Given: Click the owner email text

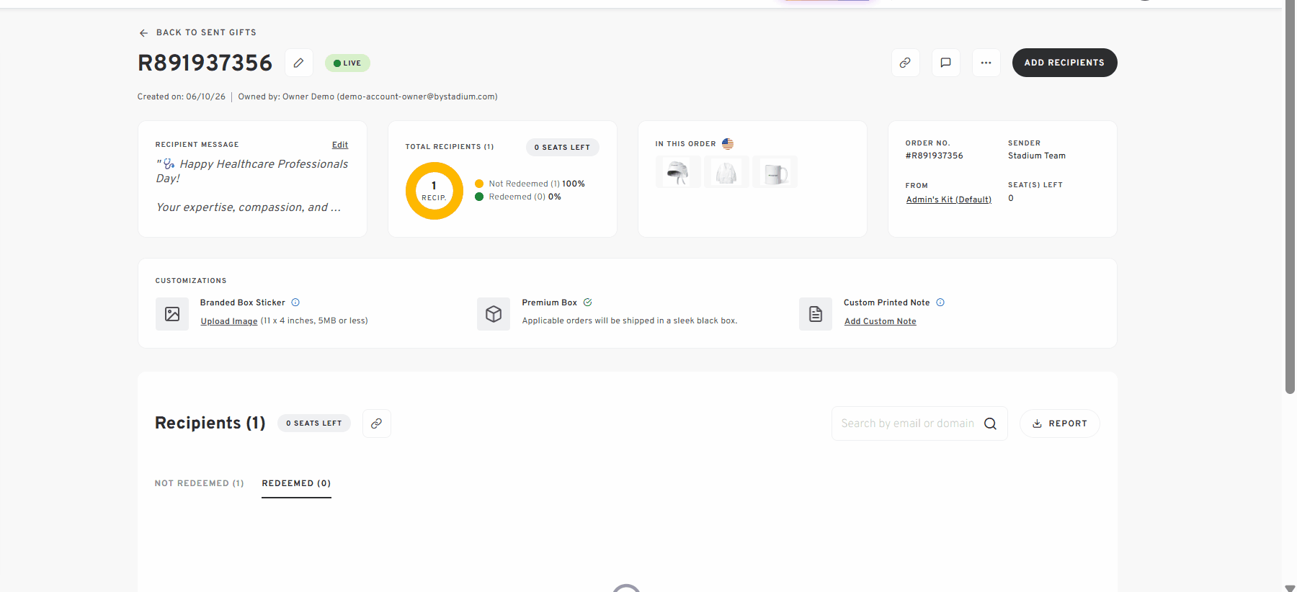Looking at the screenshot, I should [x=416, y=97].
